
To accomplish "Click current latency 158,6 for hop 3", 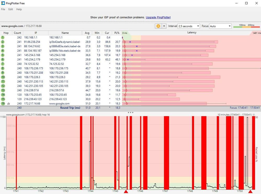I will [107, 46].
